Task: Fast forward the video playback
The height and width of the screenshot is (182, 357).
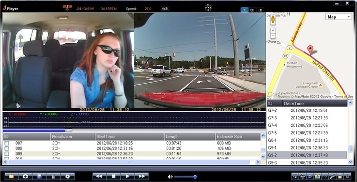Action: 142,176
